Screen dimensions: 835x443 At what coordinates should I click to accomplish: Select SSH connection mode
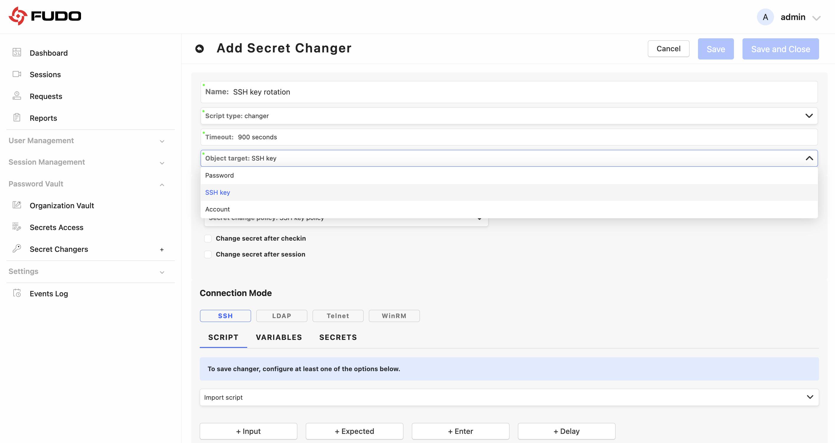(225, 316)
